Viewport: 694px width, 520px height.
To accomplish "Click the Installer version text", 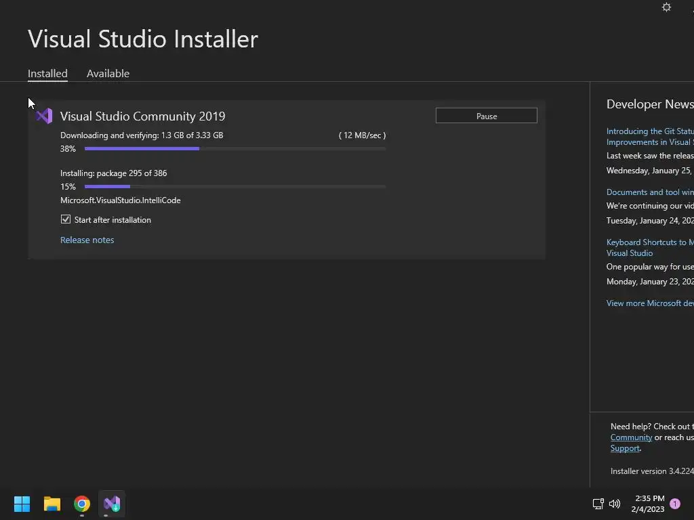I will [652, 471].
